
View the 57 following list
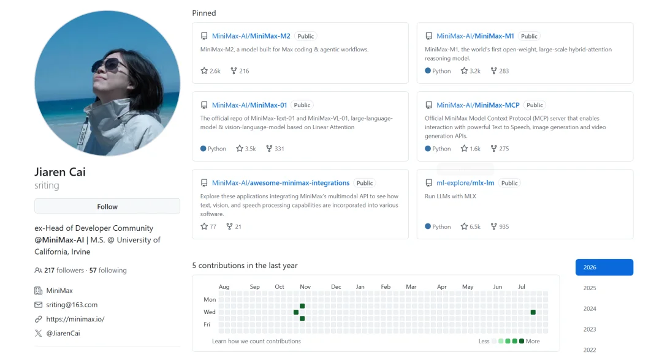coord(108,271)
